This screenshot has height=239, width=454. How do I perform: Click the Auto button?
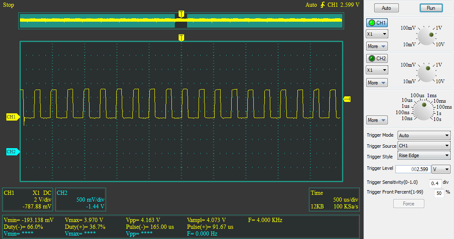[x=386, y=8]
